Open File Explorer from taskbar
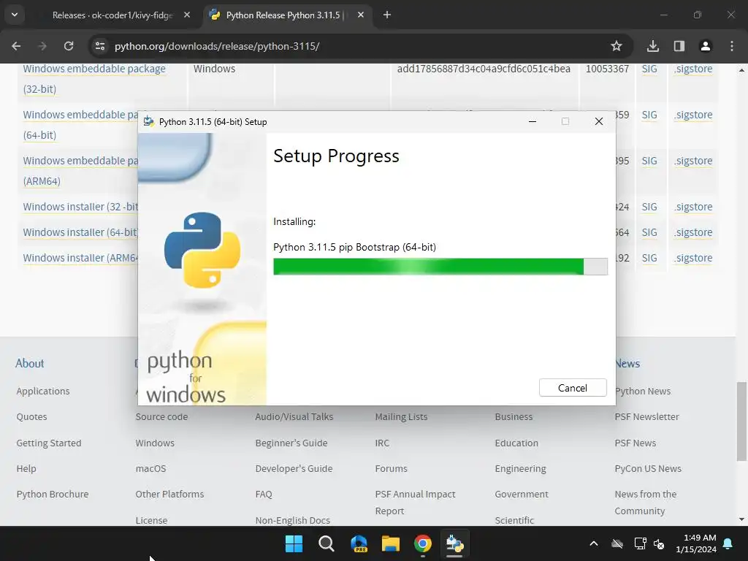 391,543
